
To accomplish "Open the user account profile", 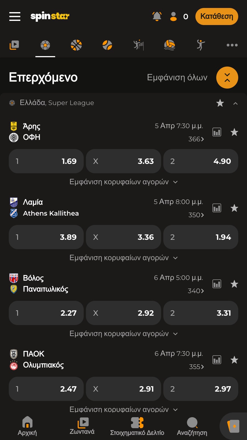I will pos(173,16).
